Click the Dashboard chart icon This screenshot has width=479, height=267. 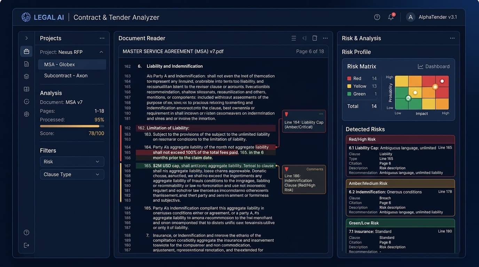point(421,66)
